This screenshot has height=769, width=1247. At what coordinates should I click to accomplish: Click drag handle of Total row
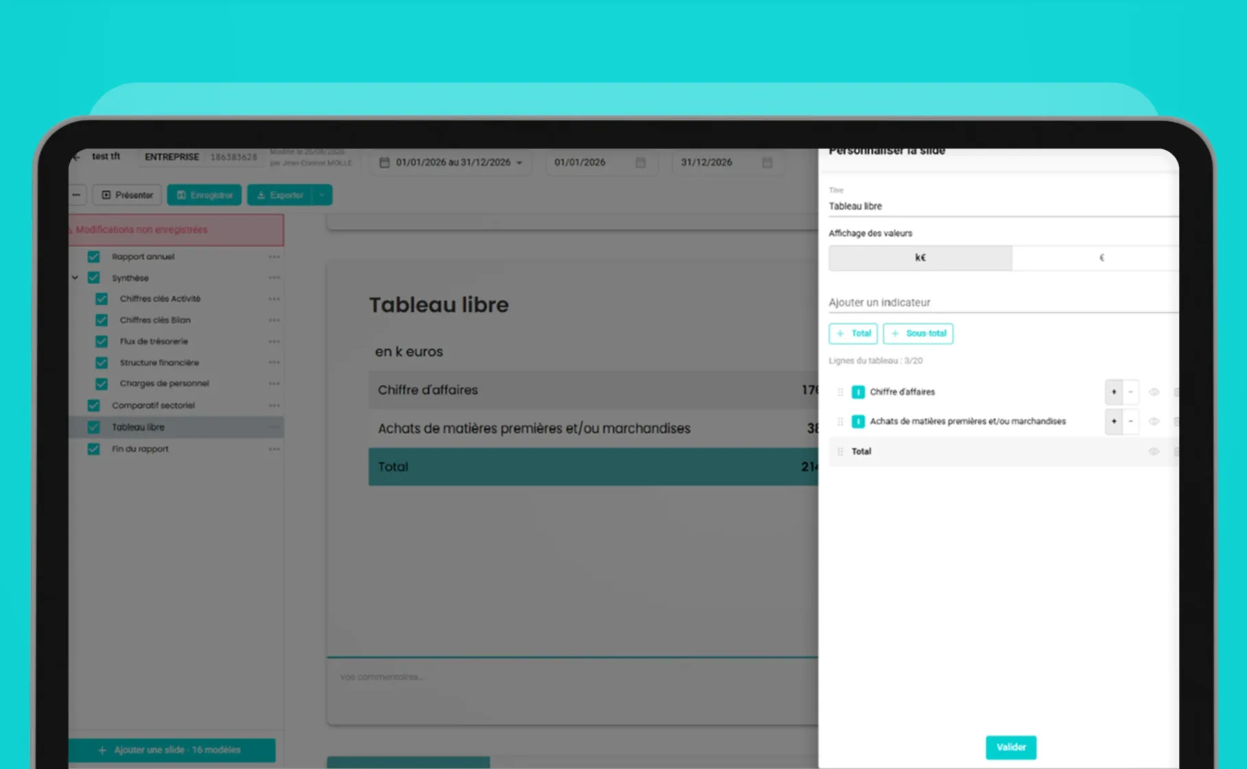pos(840,452)
